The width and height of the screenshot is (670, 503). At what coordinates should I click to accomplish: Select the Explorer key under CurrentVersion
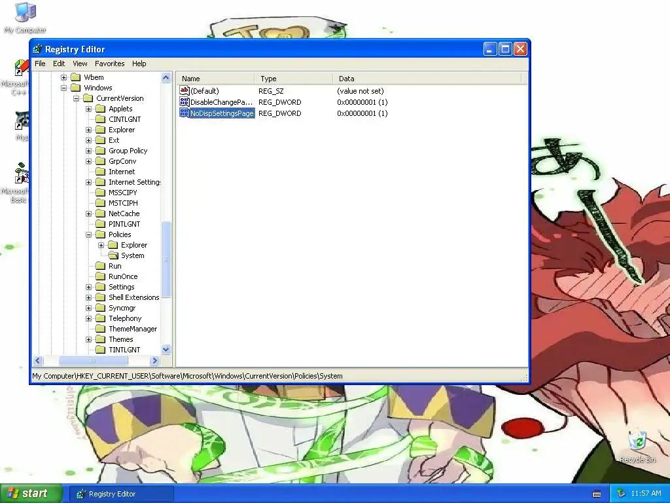(122, 130)
